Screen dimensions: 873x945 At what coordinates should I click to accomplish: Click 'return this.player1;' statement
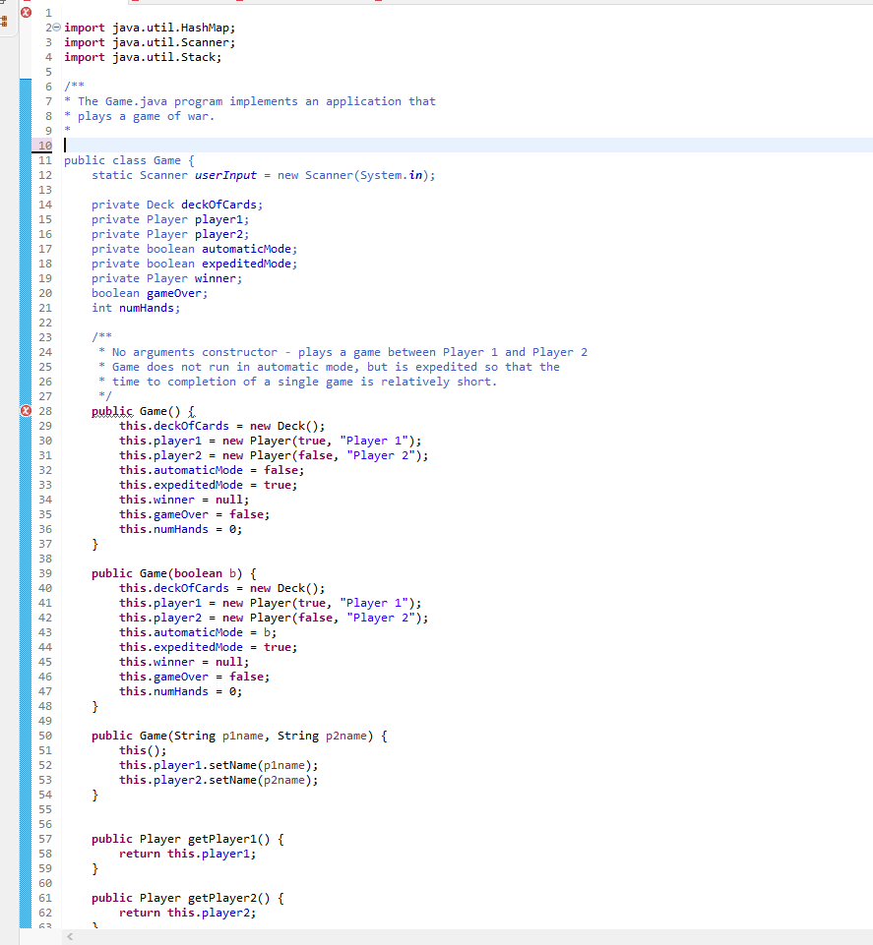188,854
